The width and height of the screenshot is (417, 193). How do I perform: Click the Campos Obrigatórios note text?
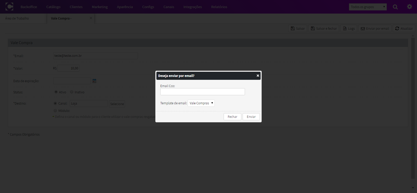coord(24,135)
